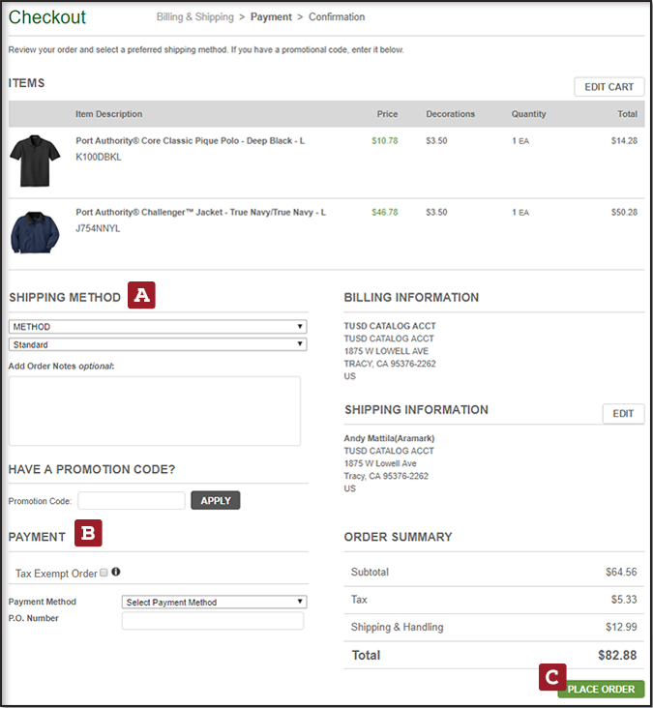Click the Add Order Notes text area
653x708 pixels.
coord(155,411)
